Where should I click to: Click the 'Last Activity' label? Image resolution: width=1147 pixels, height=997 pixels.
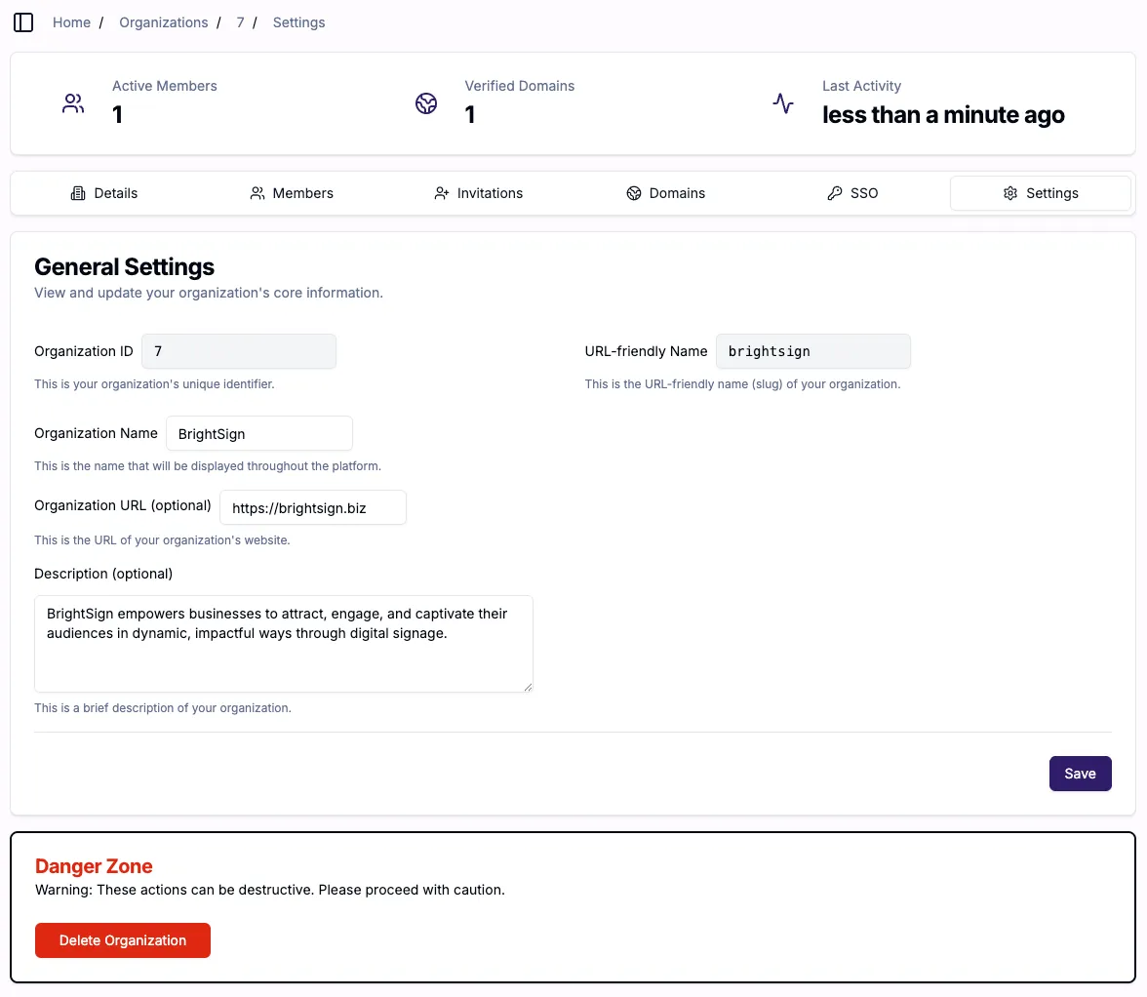coord(862,86)
